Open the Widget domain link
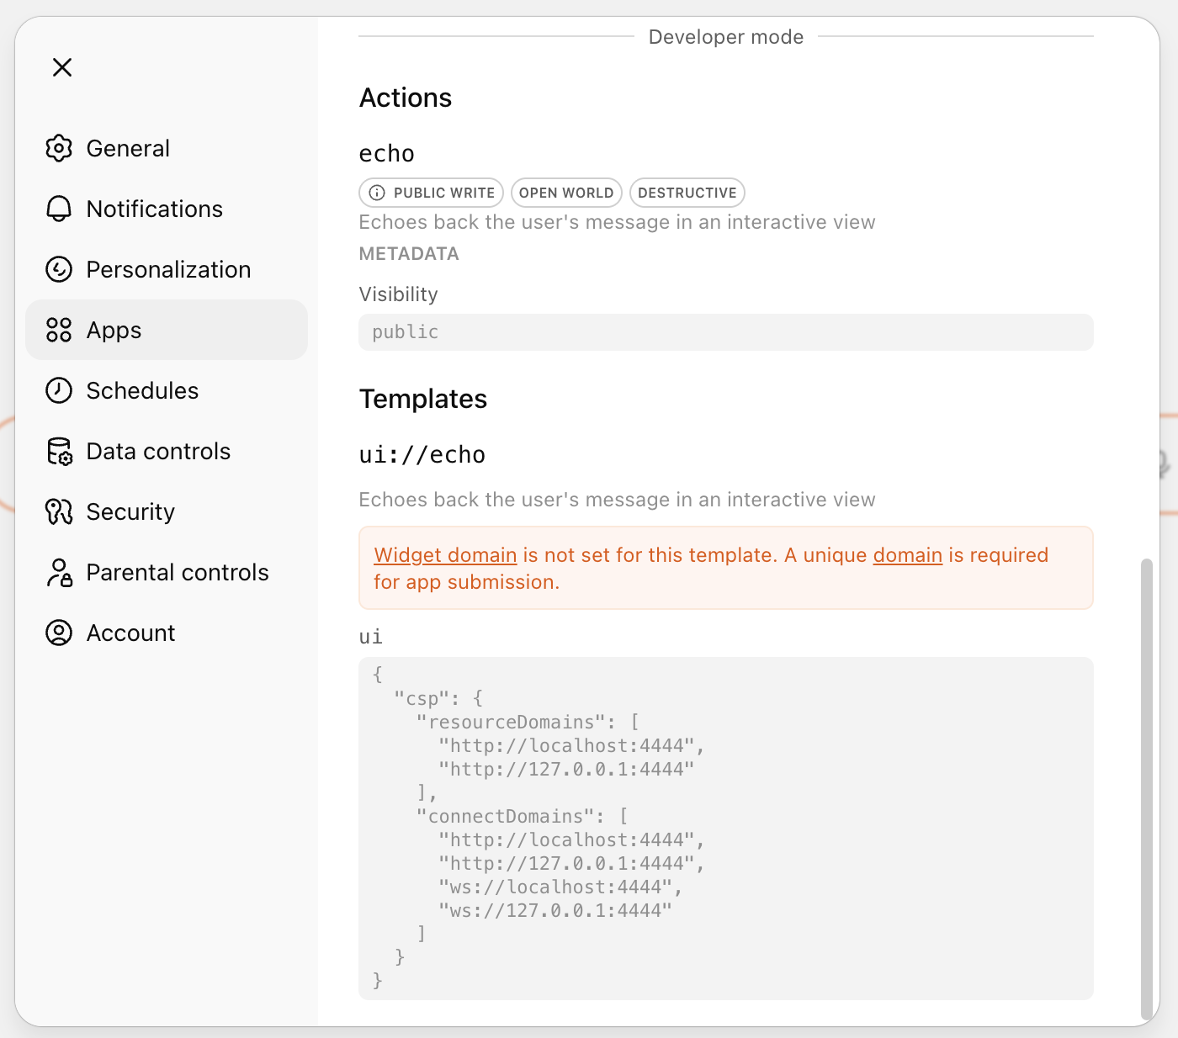This screenshot has width=1178, height=1038. [x=445, y=554]
